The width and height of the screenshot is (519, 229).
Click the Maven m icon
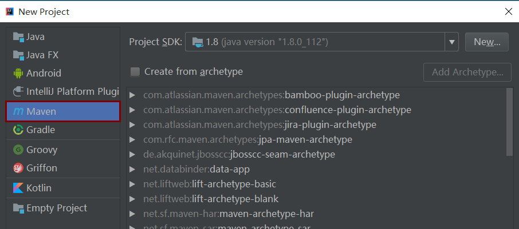tap(18, 111)
